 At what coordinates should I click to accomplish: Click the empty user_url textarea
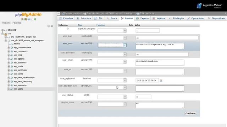pyautogui.click(x=160, y=72)
